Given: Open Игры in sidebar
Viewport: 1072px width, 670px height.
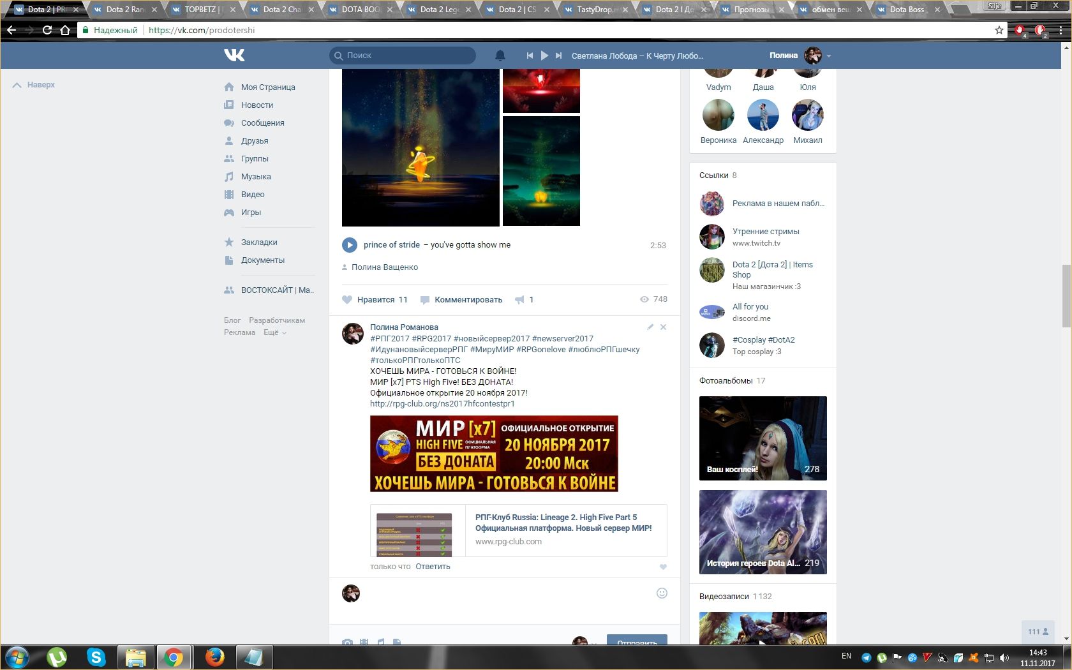Looking at the screenshot, I should tap(251, 212).
